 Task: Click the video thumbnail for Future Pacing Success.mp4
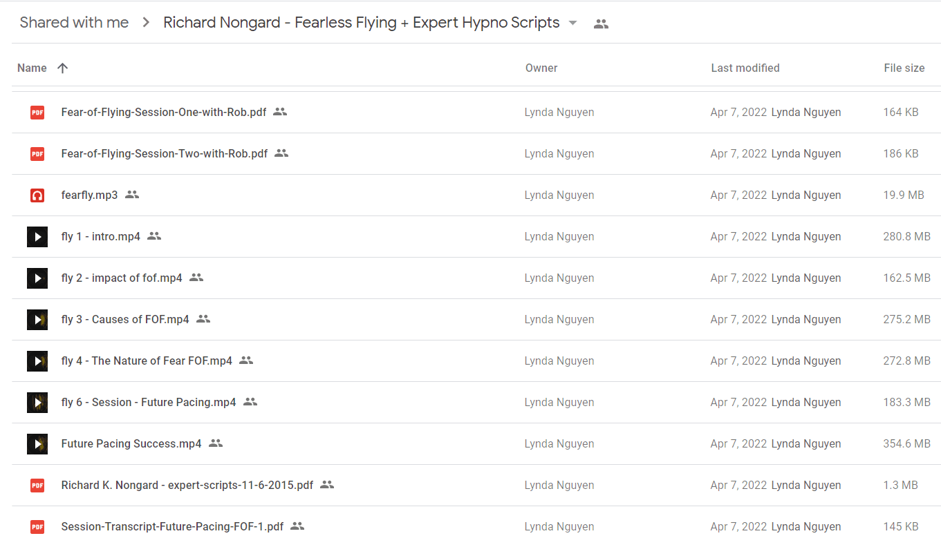[37, 443]
